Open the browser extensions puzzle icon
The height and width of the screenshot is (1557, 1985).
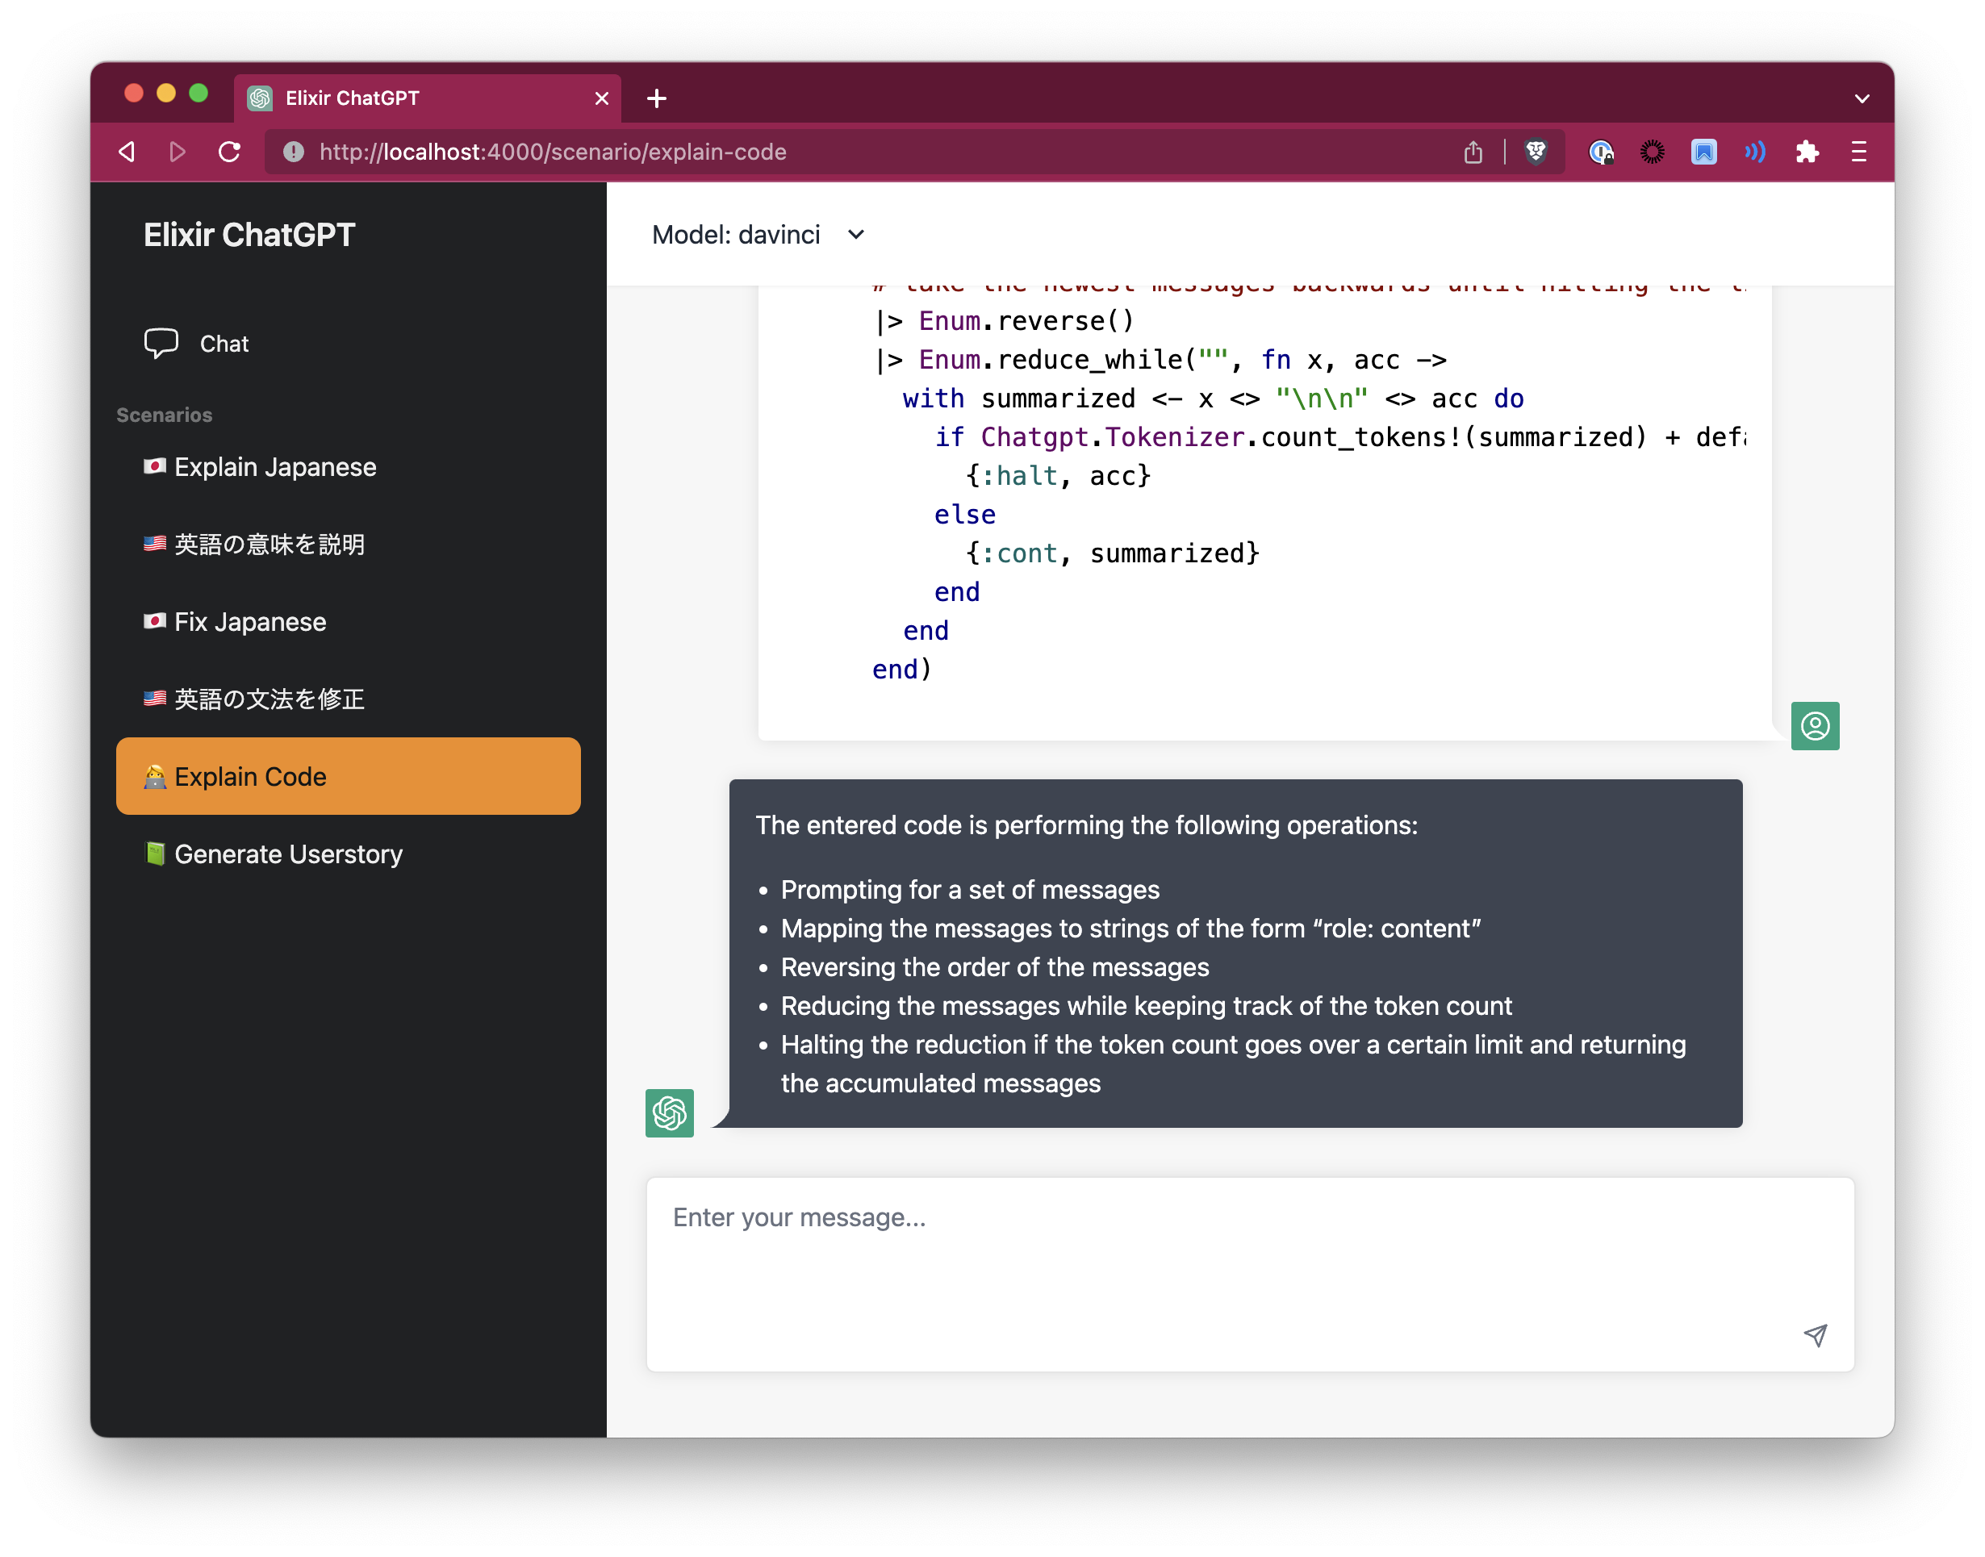[1807, 152]
